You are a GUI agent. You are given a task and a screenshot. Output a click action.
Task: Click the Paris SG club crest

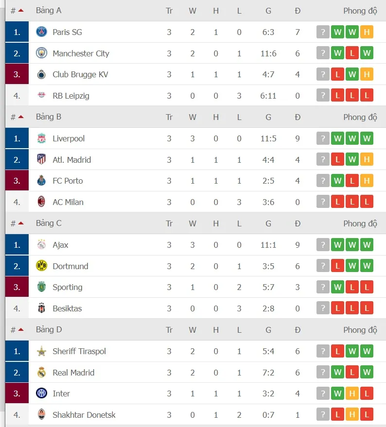tap(41, 32)
